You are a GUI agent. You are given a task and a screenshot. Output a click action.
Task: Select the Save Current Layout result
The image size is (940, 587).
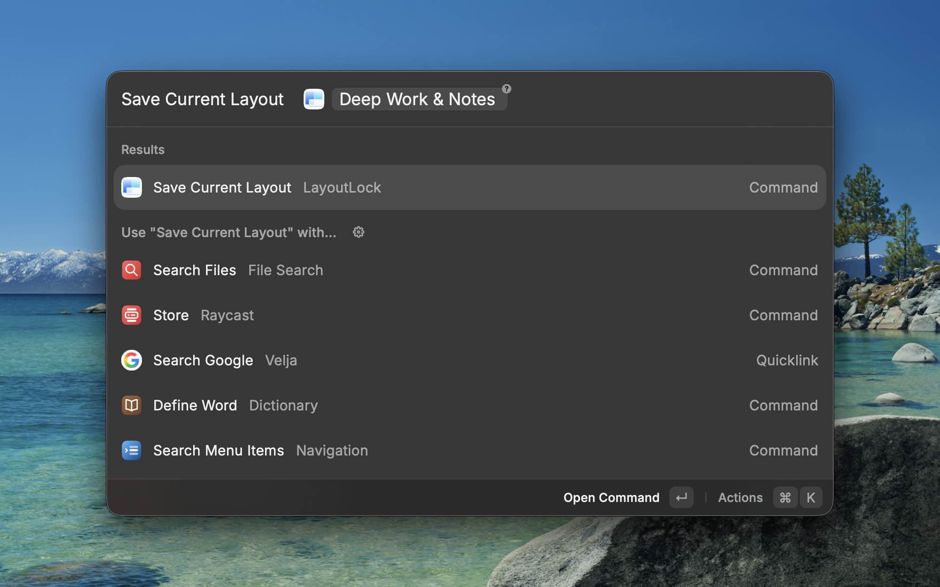point(470,187)
